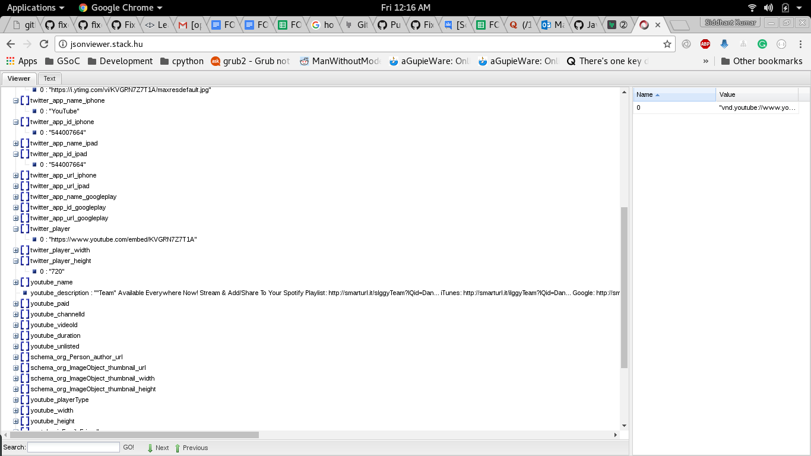Expand the schema_org_ImageObject_thumbnail_url node
811x456 pixels.
pyautogui.click(x=16, y=368)
